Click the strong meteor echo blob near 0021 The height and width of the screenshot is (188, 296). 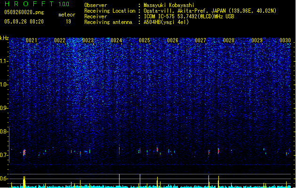(24, 153)
